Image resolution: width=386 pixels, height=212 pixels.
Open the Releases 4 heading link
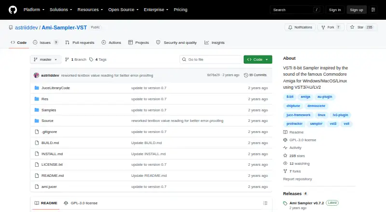tap(295, 194)
